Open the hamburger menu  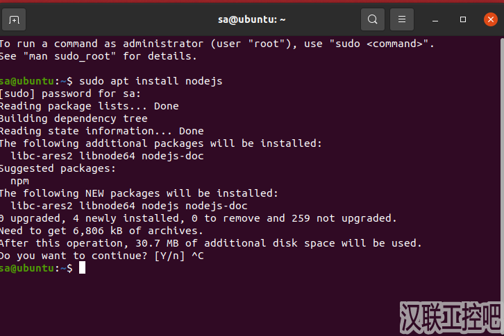point(401,19)
